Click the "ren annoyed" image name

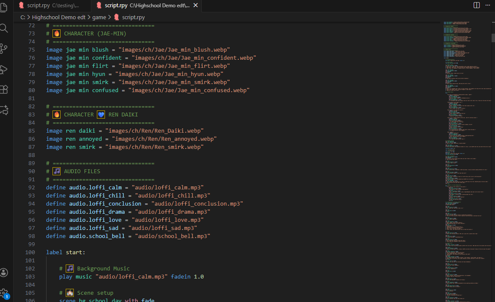(x=84, y=139)
